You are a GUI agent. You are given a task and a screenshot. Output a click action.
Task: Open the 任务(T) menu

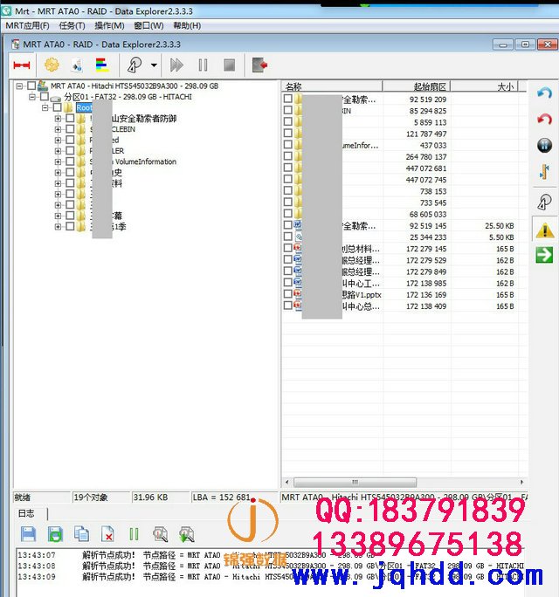click(72, 25)
